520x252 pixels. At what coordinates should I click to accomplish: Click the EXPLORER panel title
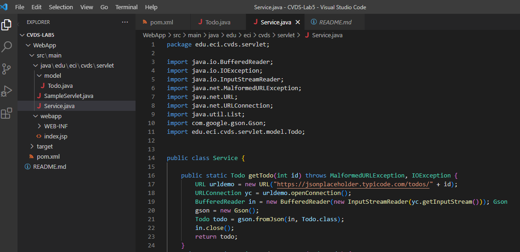[x=38, y=22]
